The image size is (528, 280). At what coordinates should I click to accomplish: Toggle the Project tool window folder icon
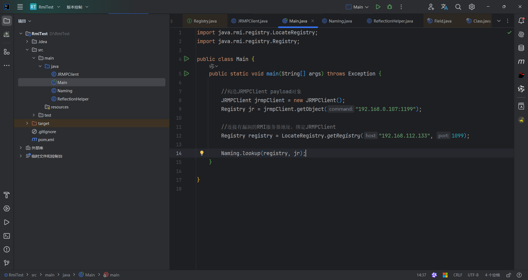point(7,21)
